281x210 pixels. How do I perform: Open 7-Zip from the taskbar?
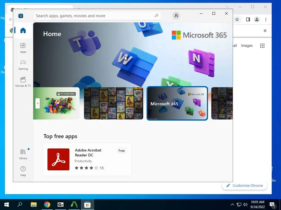click(61, 205)
